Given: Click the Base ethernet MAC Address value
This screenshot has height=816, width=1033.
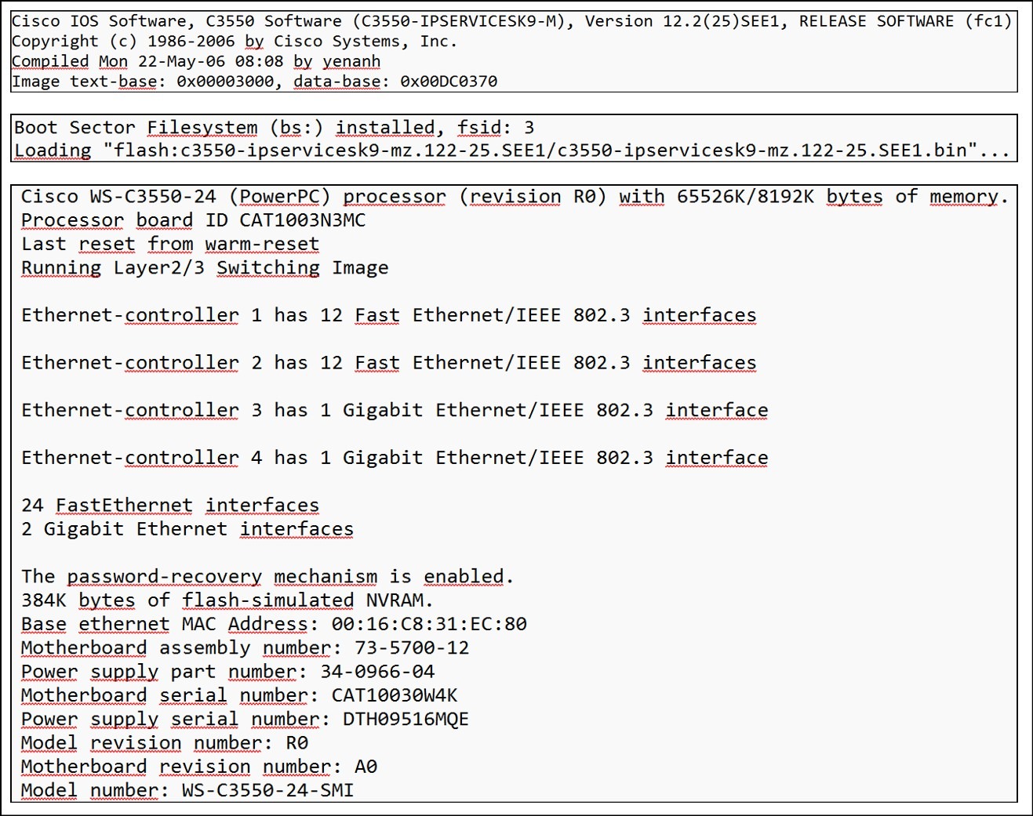Looking at the screenshot, I should click(428, 624).
